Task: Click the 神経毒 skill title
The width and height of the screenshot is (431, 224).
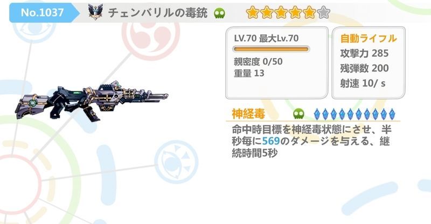Action: coord(248,114)
